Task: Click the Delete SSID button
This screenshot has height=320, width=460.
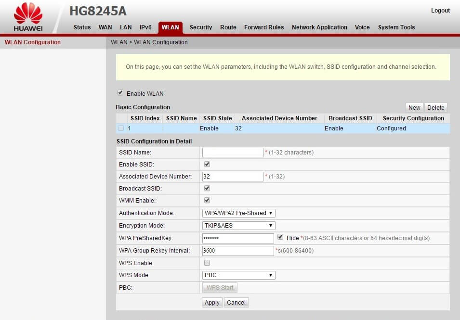Action: tap(436, 107)
